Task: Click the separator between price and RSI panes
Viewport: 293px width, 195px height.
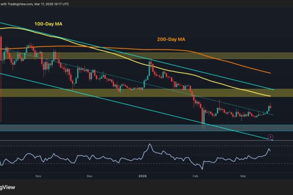Action: tap(146, 140)
